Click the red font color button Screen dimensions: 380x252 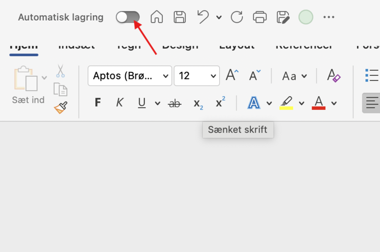(x=319, y=103)
